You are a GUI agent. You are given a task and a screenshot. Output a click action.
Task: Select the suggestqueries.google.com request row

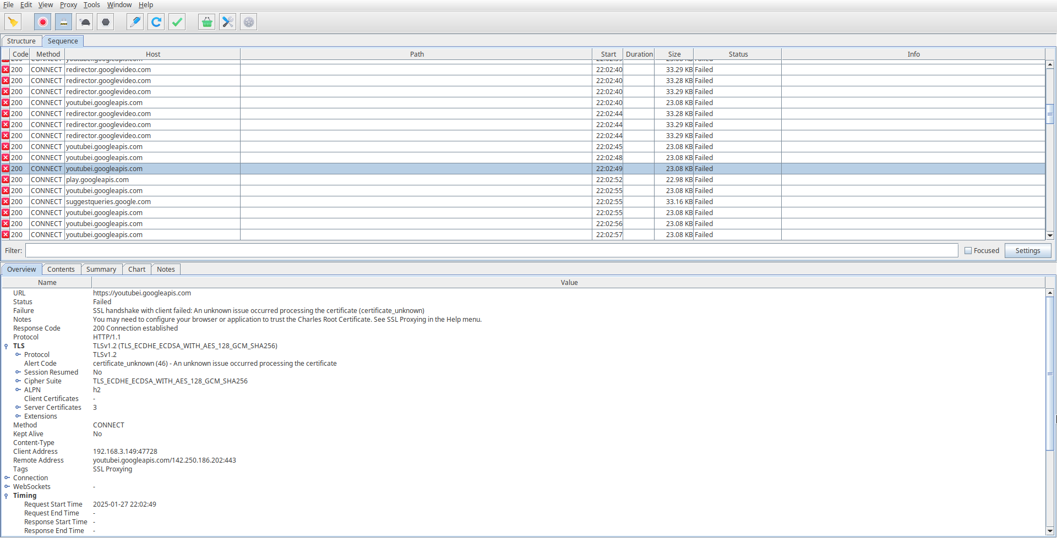523,202
